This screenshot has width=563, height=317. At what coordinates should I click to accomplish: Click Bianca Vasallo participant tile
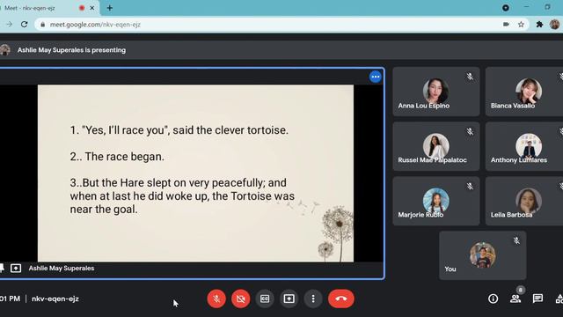(524, 92)
